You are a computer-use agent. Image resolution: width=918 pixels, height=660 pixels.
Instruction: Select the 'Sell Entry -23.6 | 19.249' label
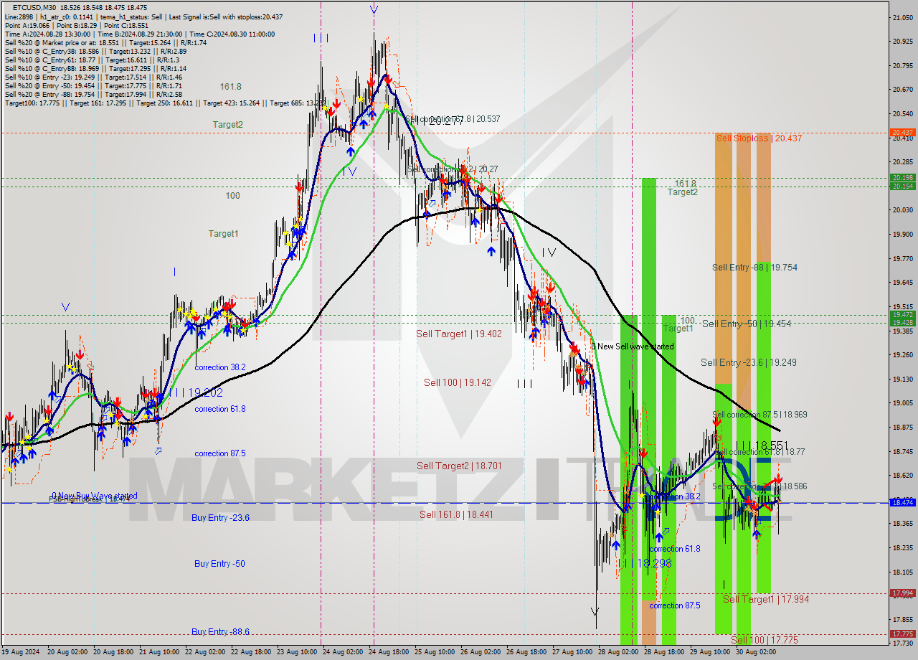point(748,362)
